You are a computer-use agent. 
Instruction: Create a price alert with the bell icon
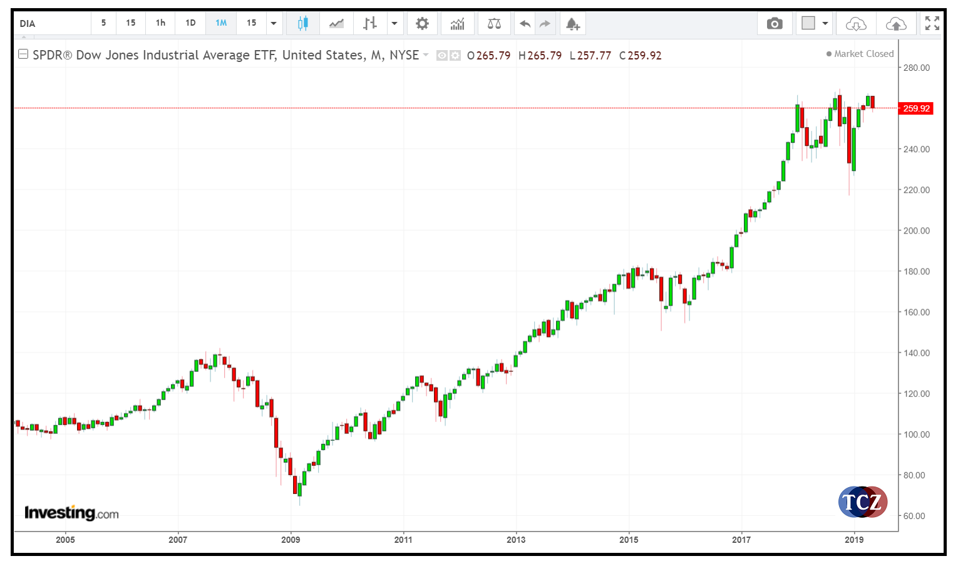[573, 23]
